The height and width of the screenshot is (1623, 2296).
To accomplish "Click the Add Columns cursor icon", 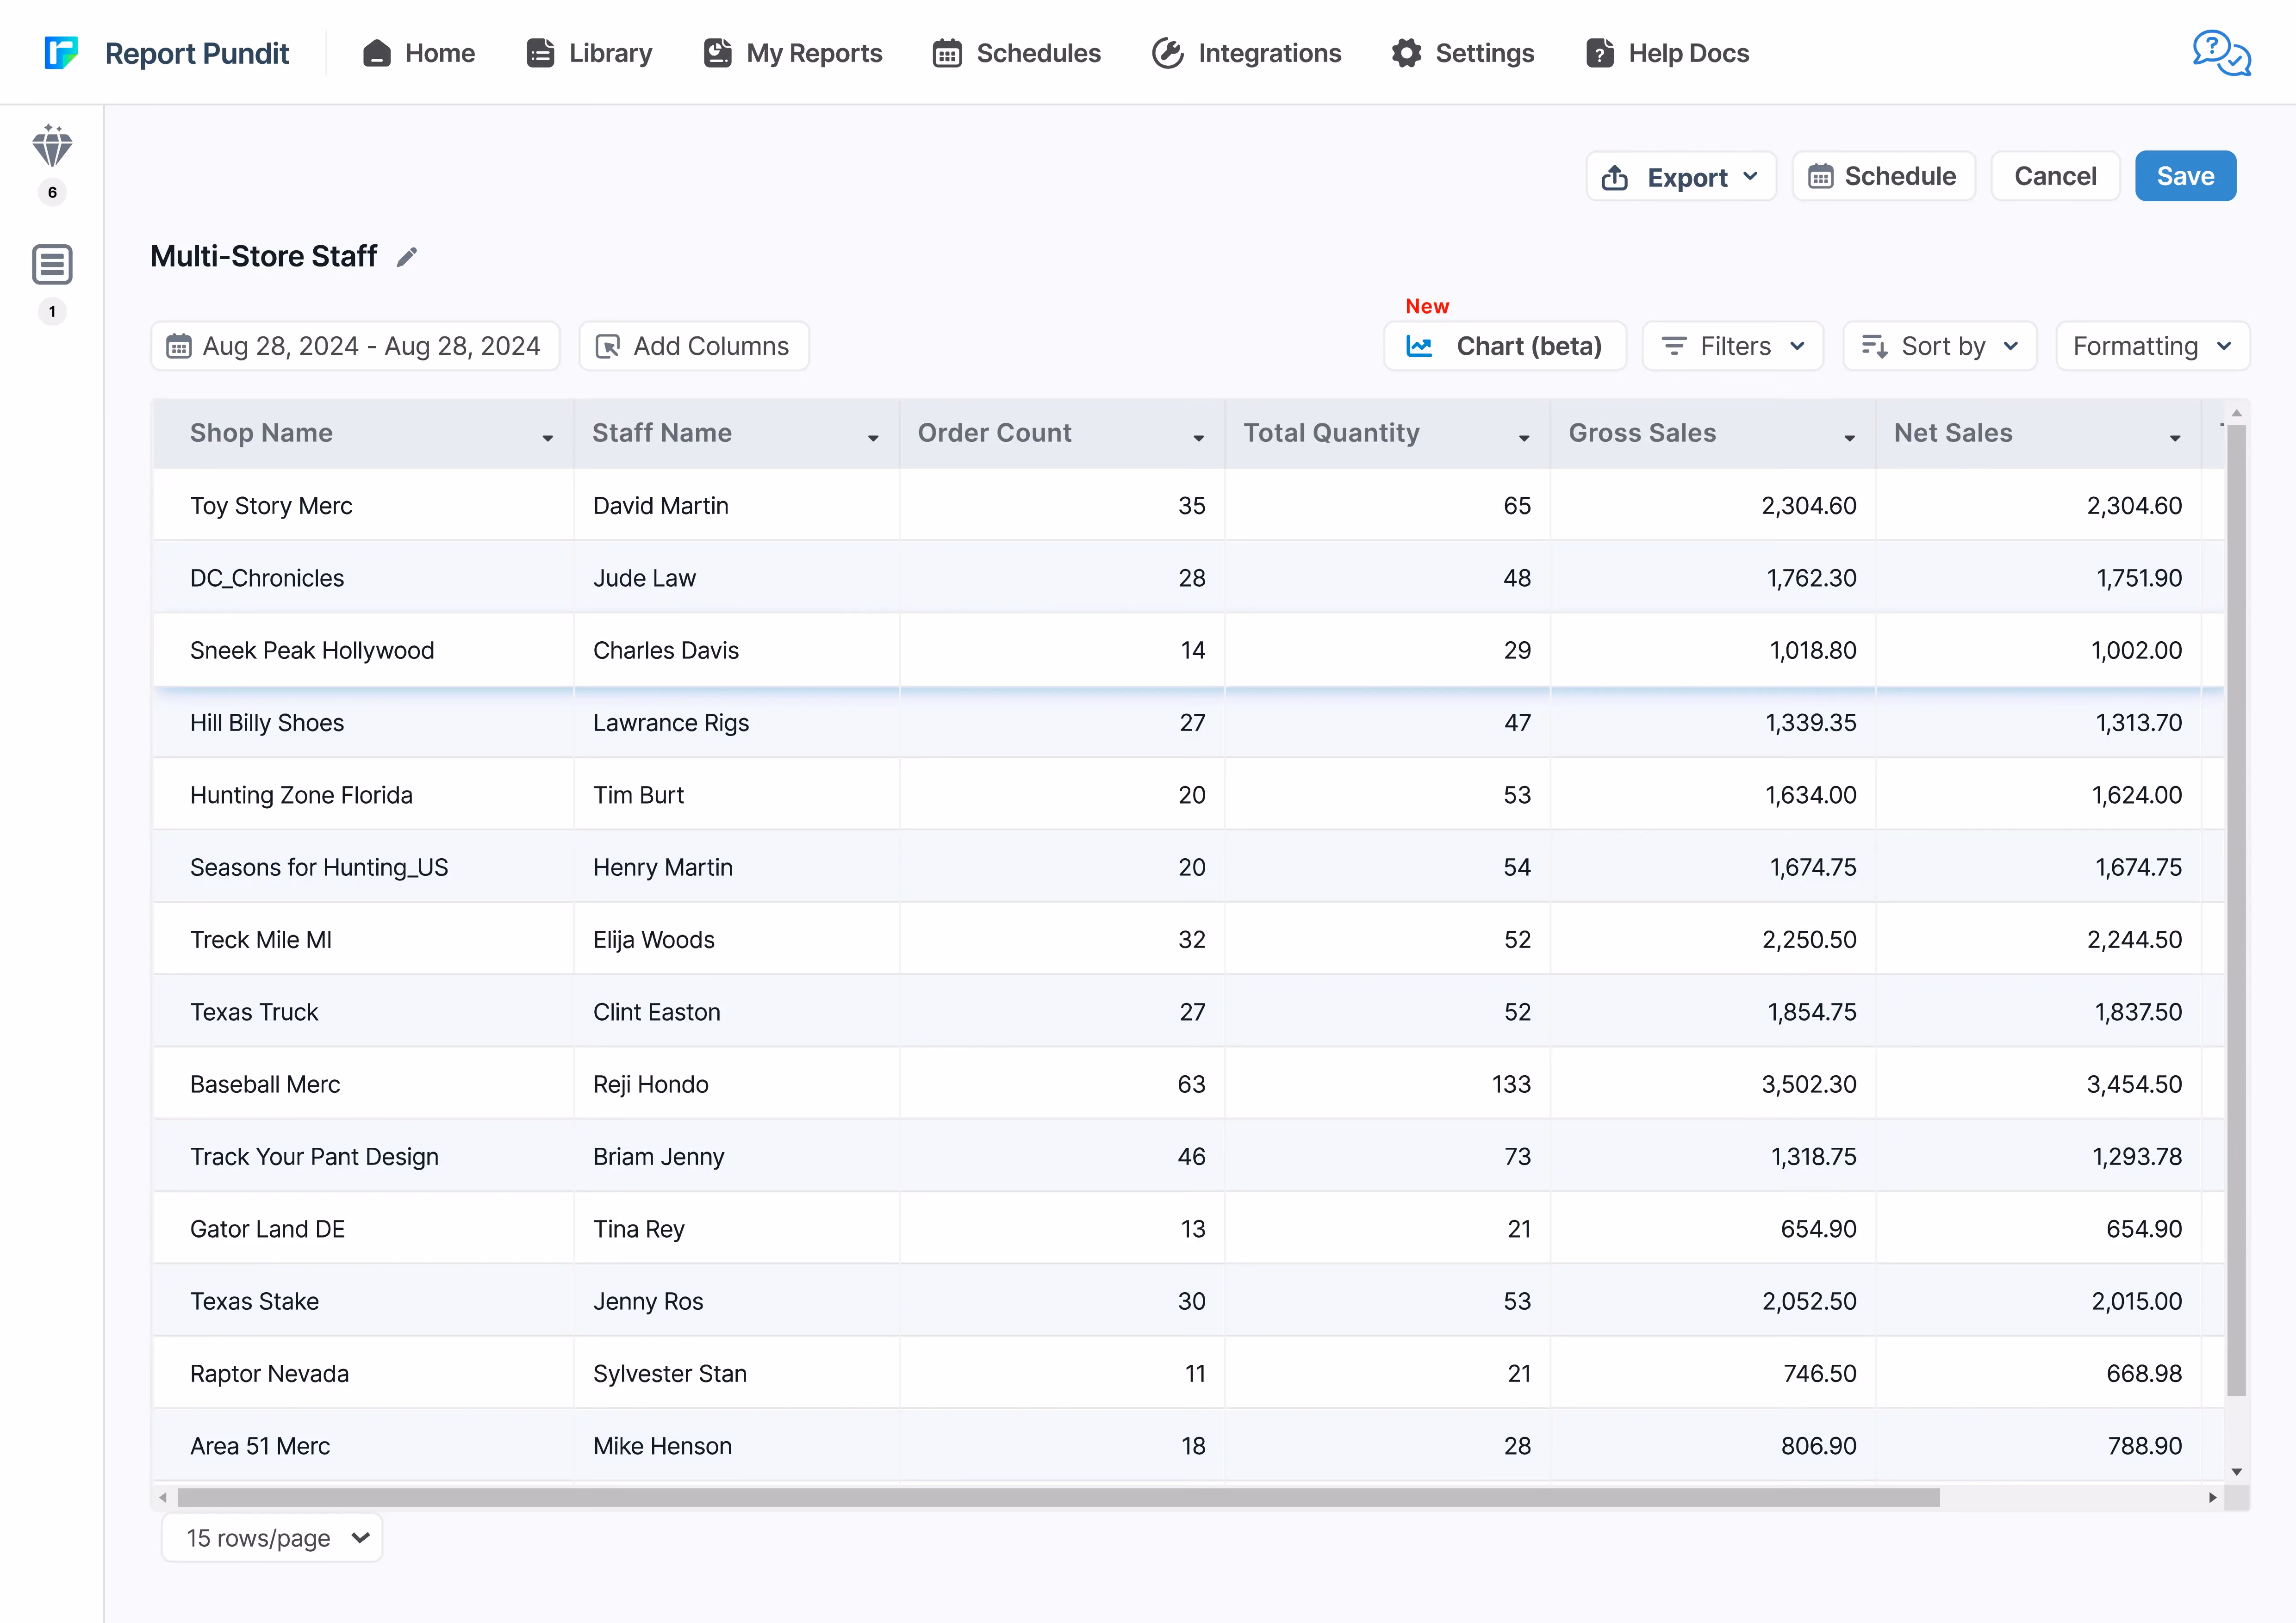I will (608, 346).
